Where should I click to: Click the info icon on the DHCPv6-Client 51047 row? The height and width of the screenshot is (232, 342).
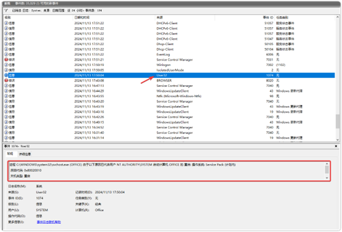[x=6, y=39]
